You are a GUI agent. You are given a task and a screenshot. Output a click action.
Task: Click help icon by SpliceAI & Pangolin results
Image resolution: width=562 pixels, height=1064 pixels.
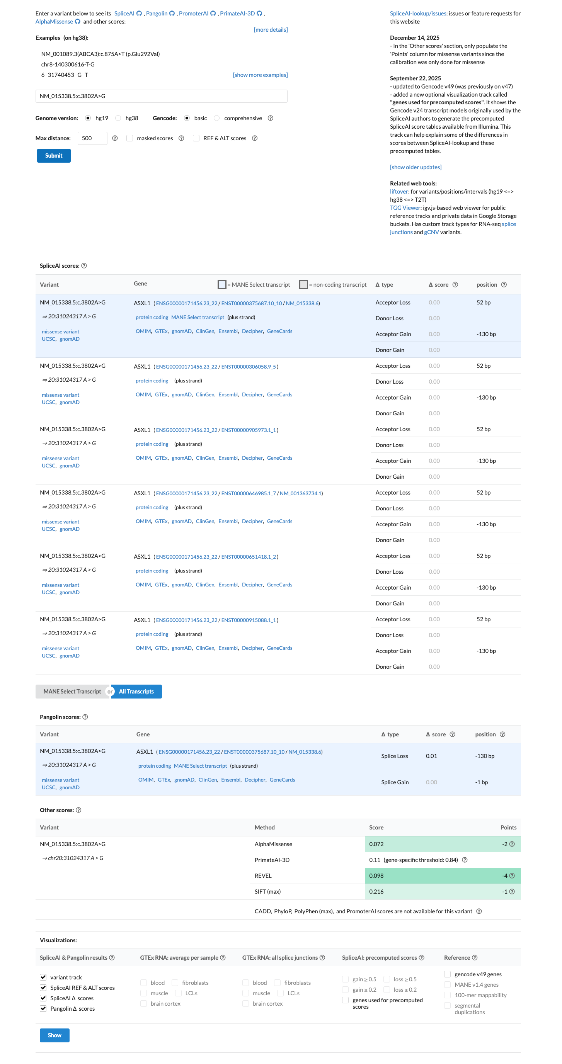112,958
